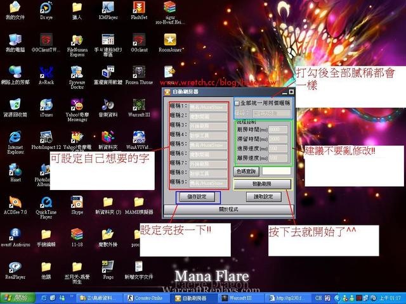
Task: Launch the Skype desktop shortcut
Action: point(77,205)
